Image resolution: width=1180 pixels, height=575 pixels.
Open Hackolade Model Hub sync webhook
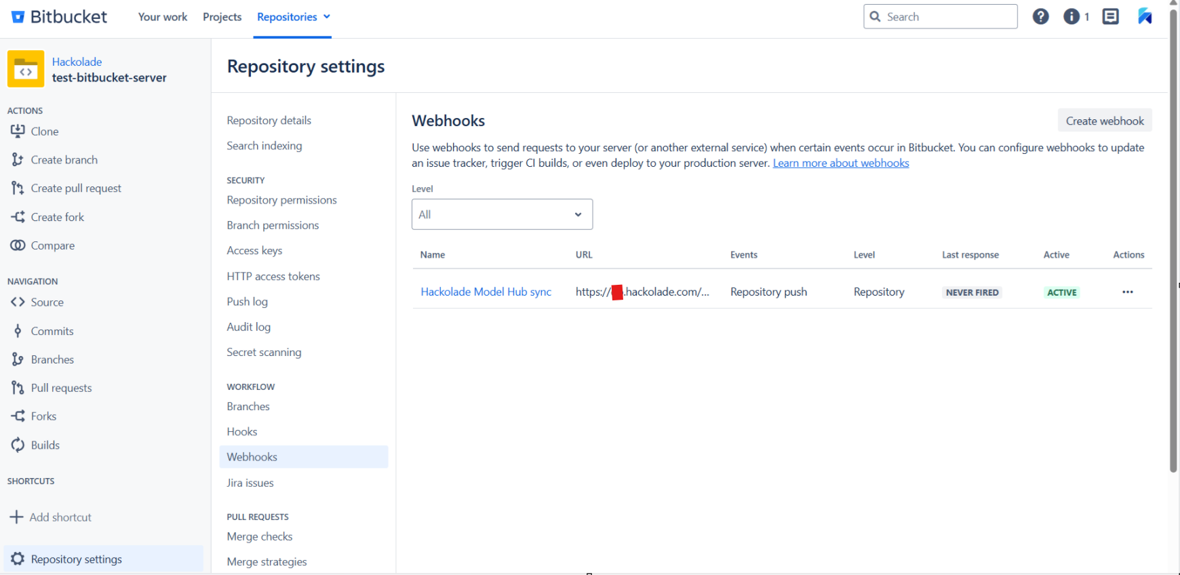tap(486, 292)
